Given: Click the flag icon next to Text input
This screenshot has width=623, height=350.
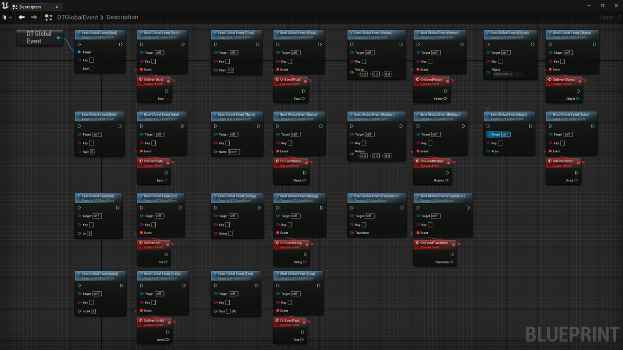Looking at the screenshot, I should coord(234,311).
